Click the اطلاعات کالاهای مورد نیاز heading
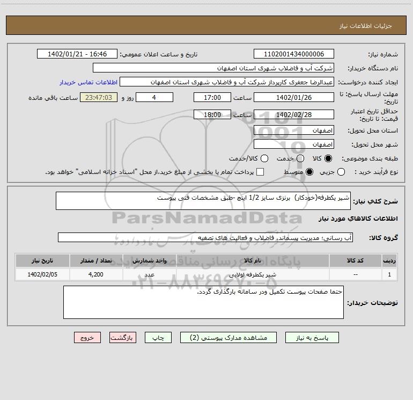 pyautogui.click(x=358, y=219)
